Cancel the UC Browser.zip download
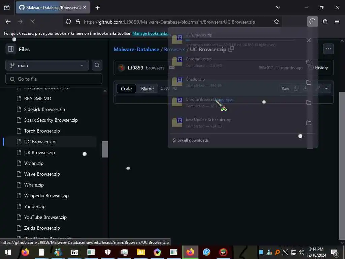 [309, 40]
